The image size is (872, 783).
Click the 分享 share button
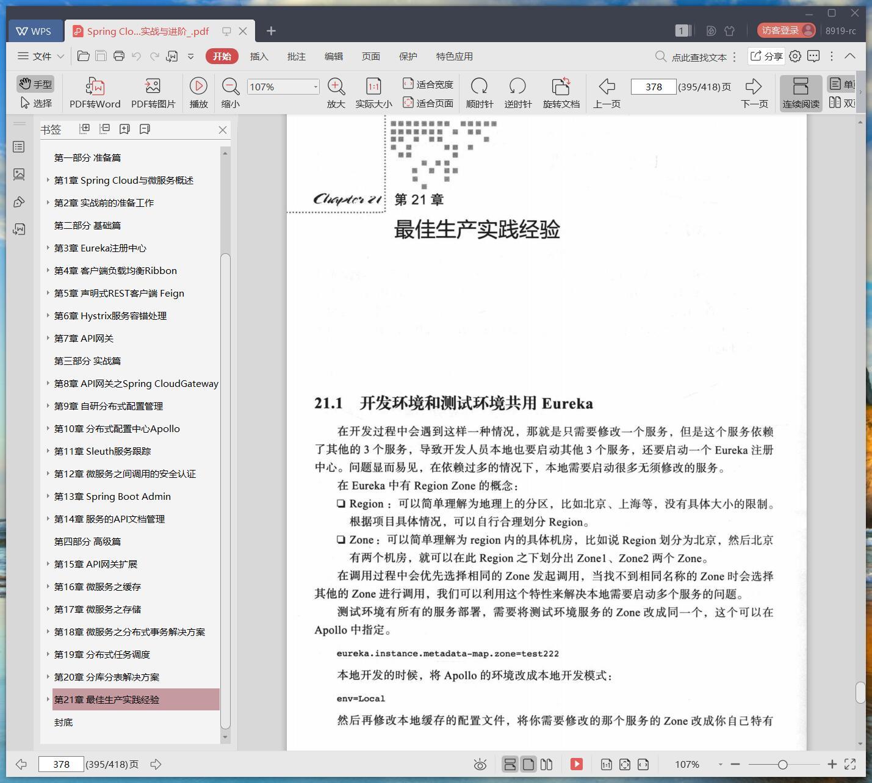point(766,56)
